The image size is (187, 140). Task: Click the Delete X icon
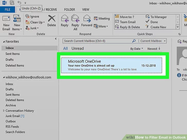(x=52, y=18)
